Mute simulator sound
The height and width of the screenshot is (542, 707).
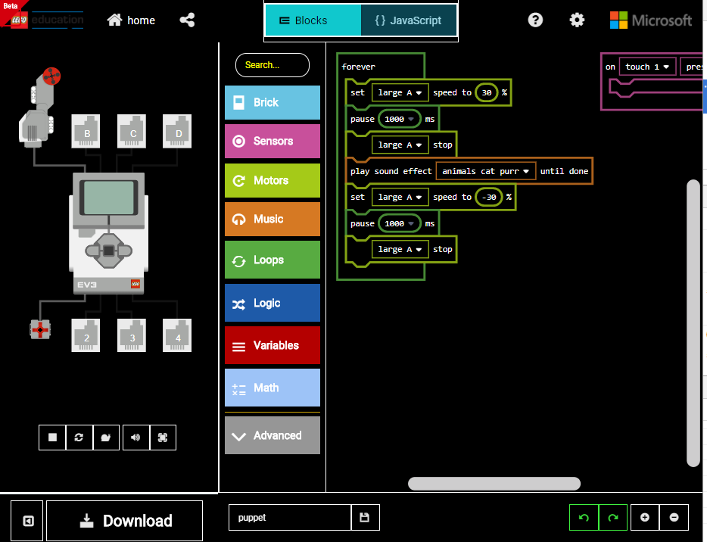135,438
